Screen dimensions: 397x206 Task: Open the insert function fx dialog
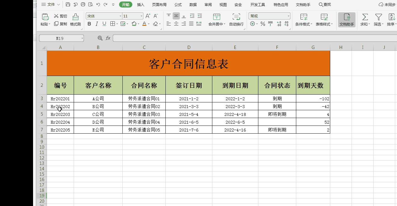(x=108, y=38)
